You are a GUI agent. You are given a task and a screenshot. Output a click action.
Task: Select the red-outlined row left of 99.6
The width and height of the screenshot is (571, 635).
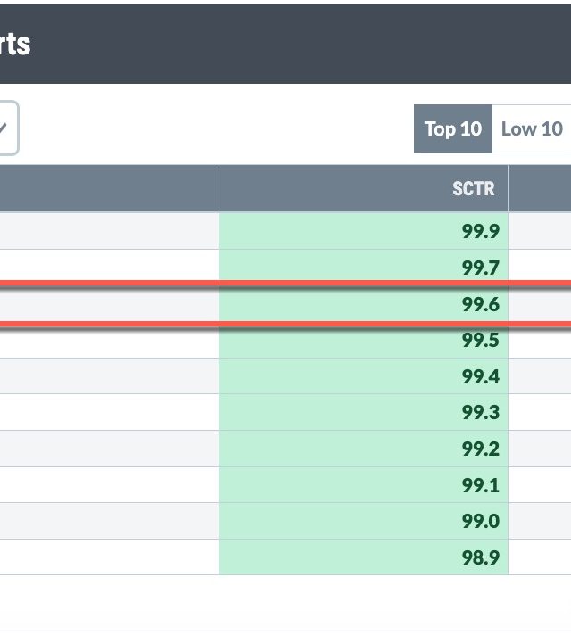[109, 304]
